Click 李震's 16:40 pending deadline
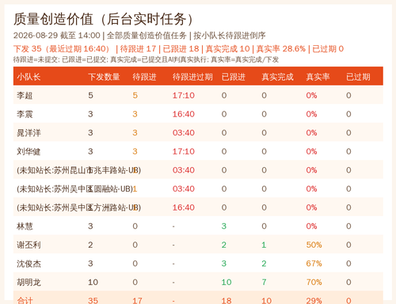This screenshot has height=304, width=396. coord(184,114)
